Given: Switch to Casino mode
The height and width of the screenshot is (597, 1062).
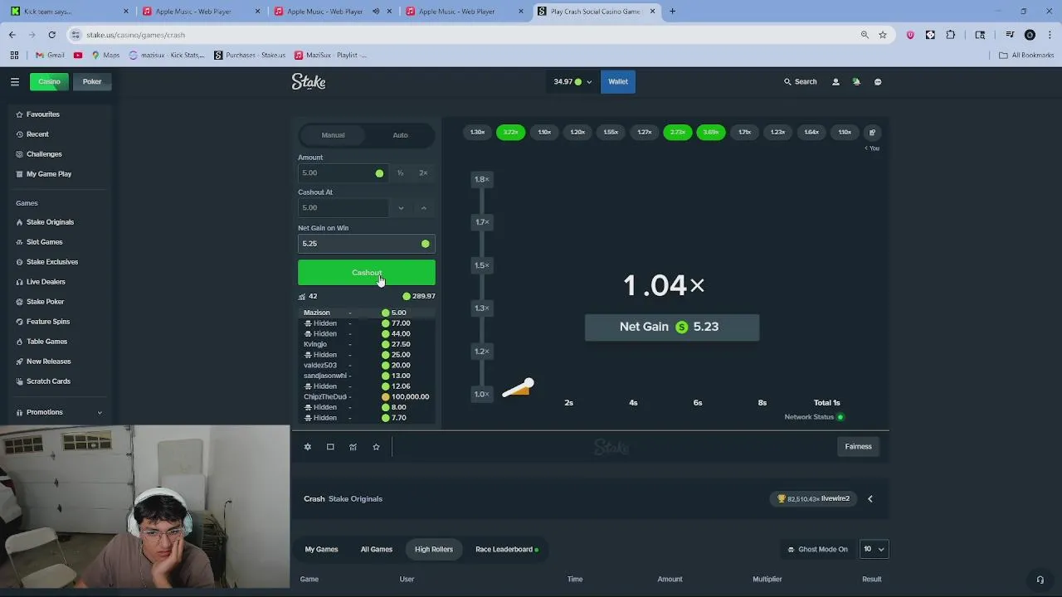Looking at the screenshot, I should point(49,81).
